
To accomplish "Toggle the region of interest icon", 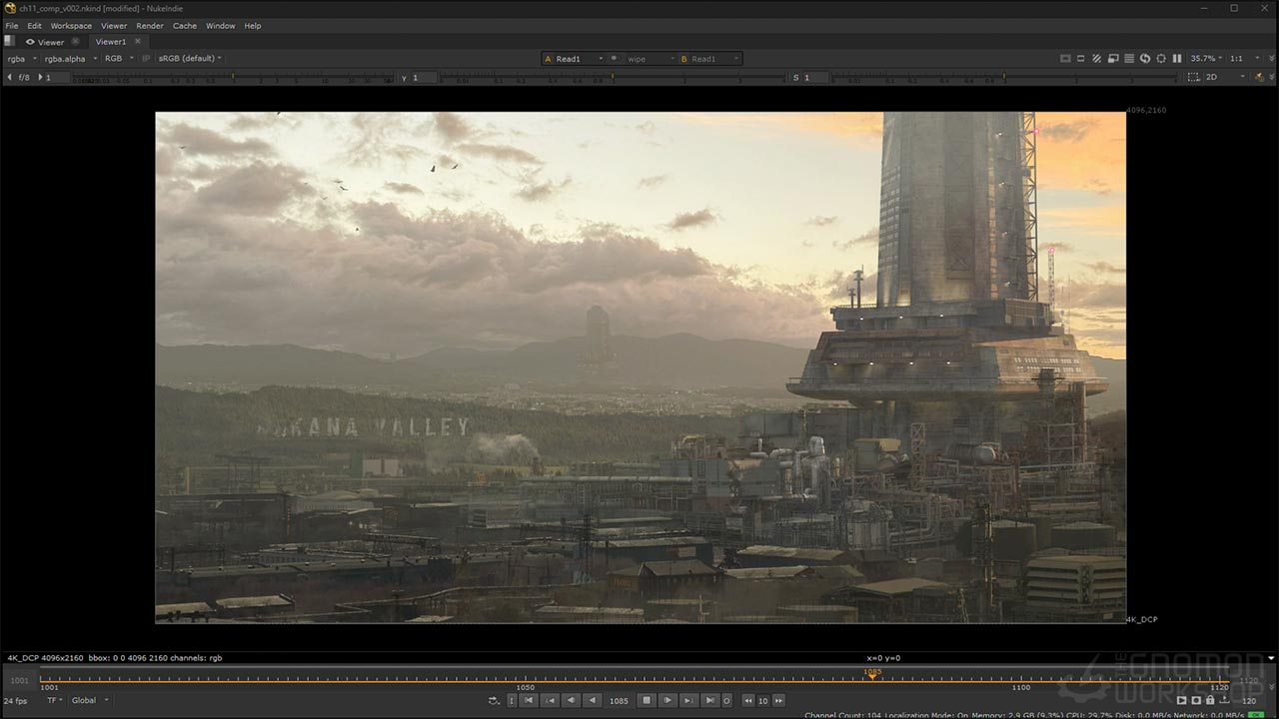I will 1194,77.
